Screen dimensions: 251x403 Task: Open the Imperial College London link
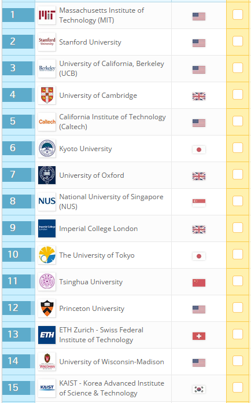tap(98, 229)
